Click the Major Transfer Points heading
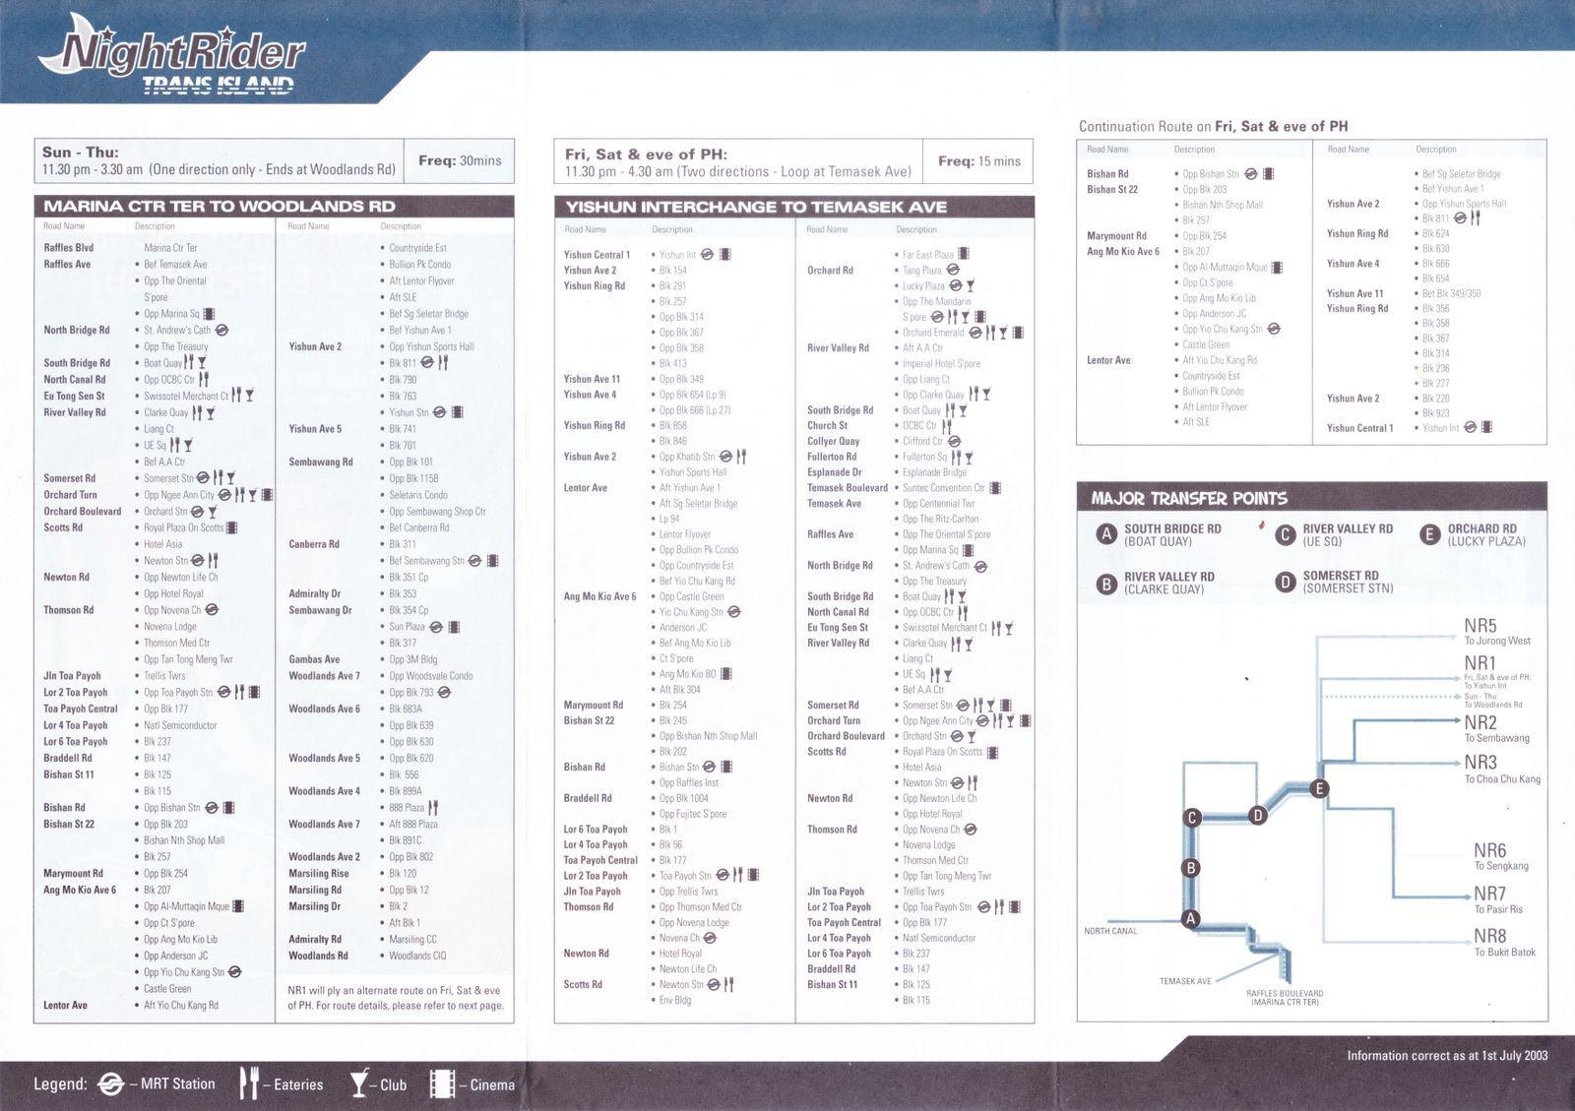This screenshot has width=1575, height=1111. click(1188, 499)
